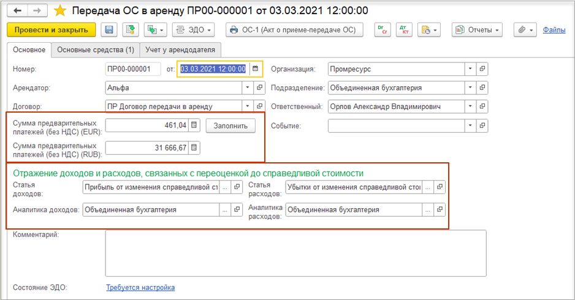The height and width of the screenshot is (300, 575).
Task: Click the post document icon
Action: 130,30
